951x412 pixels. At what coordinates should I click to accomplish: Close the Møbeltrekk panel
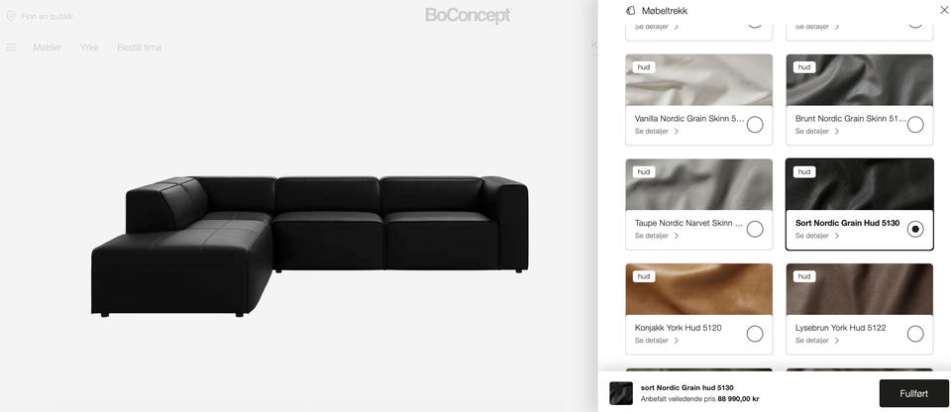coord(944,10)
